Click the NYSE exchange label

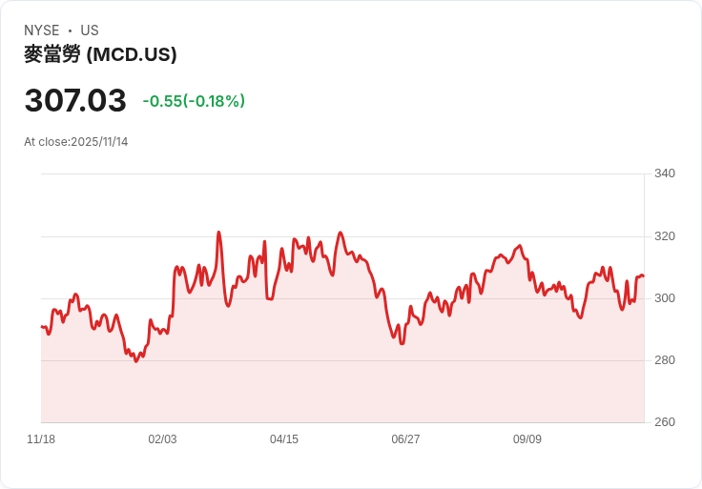coord(42,31)
